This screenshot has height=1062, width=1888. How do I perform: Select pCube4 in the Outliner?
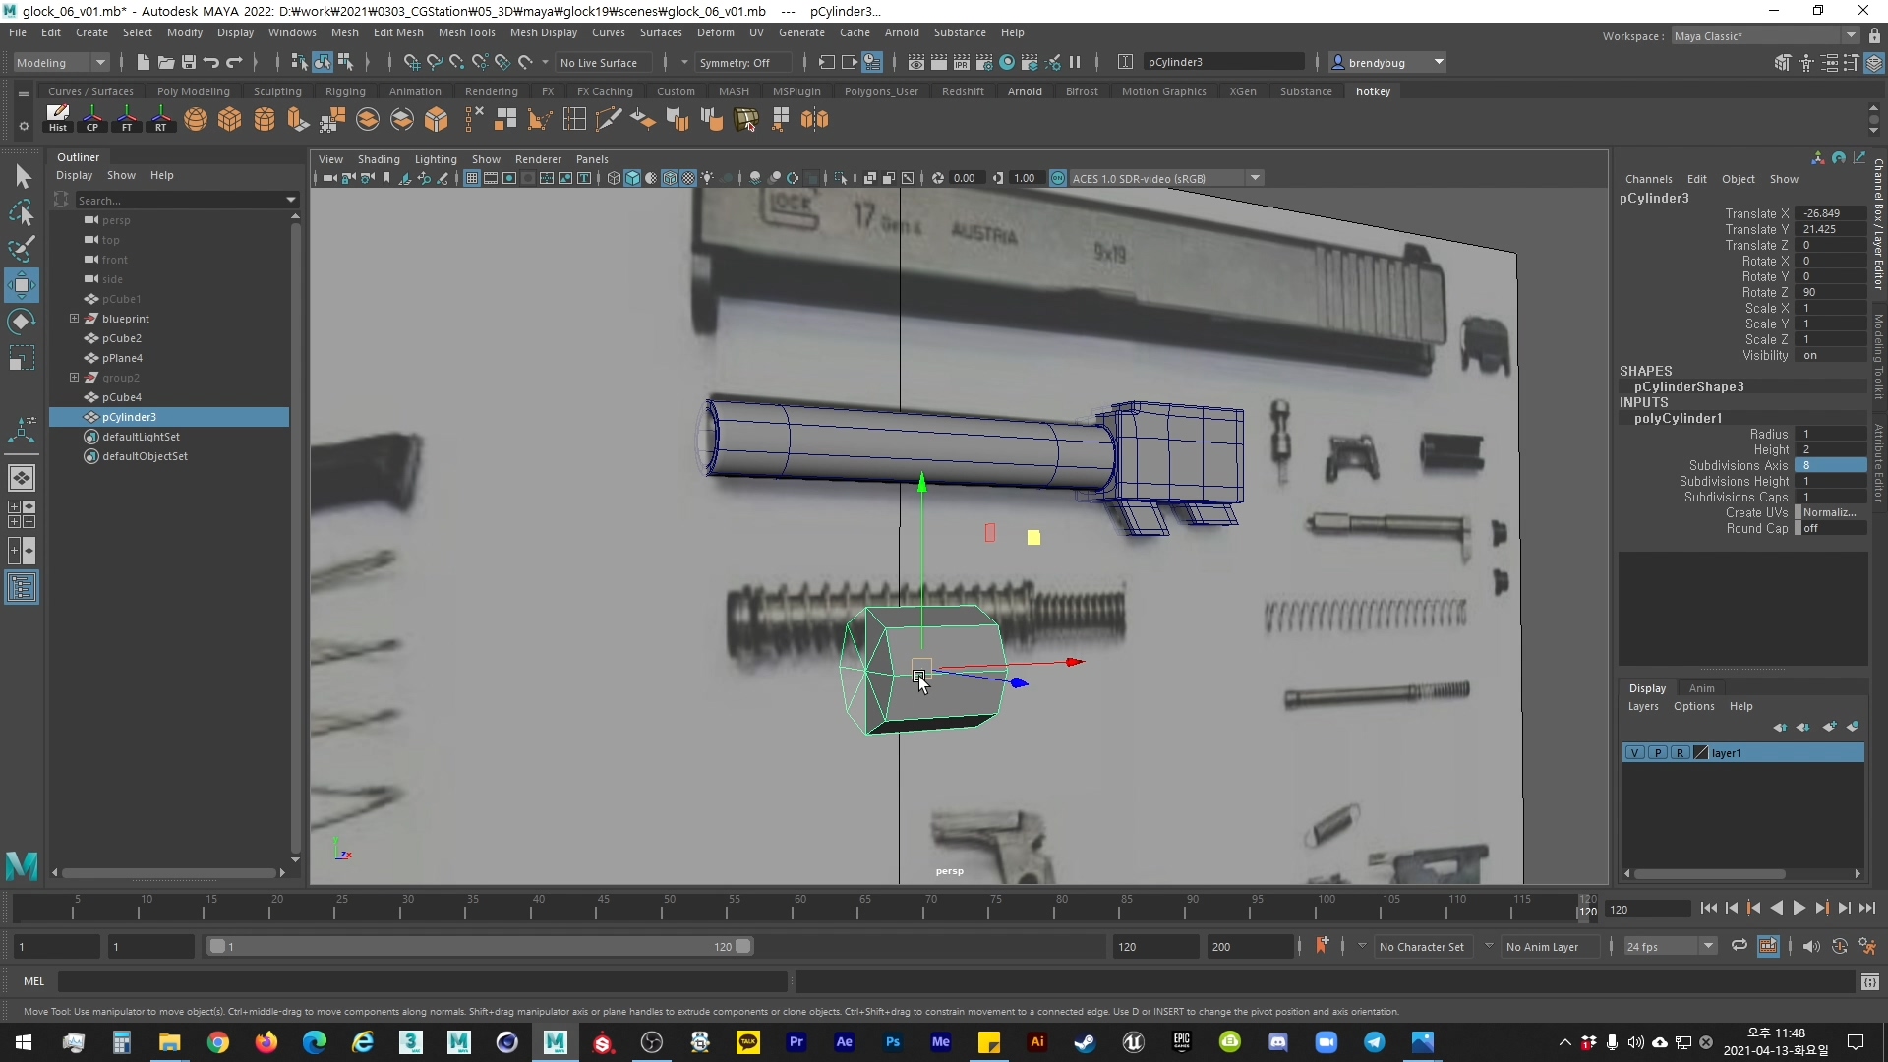click(x=122, y=397)
